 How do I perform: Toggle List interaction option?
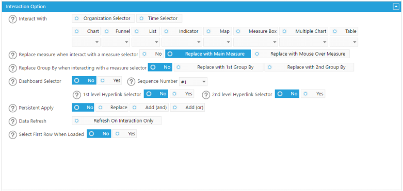146,31
